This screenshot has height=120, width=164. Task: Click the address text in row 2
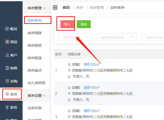102,94
